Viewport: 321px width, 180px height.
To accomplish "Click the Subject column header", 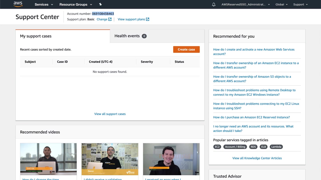I will [30, 62].
